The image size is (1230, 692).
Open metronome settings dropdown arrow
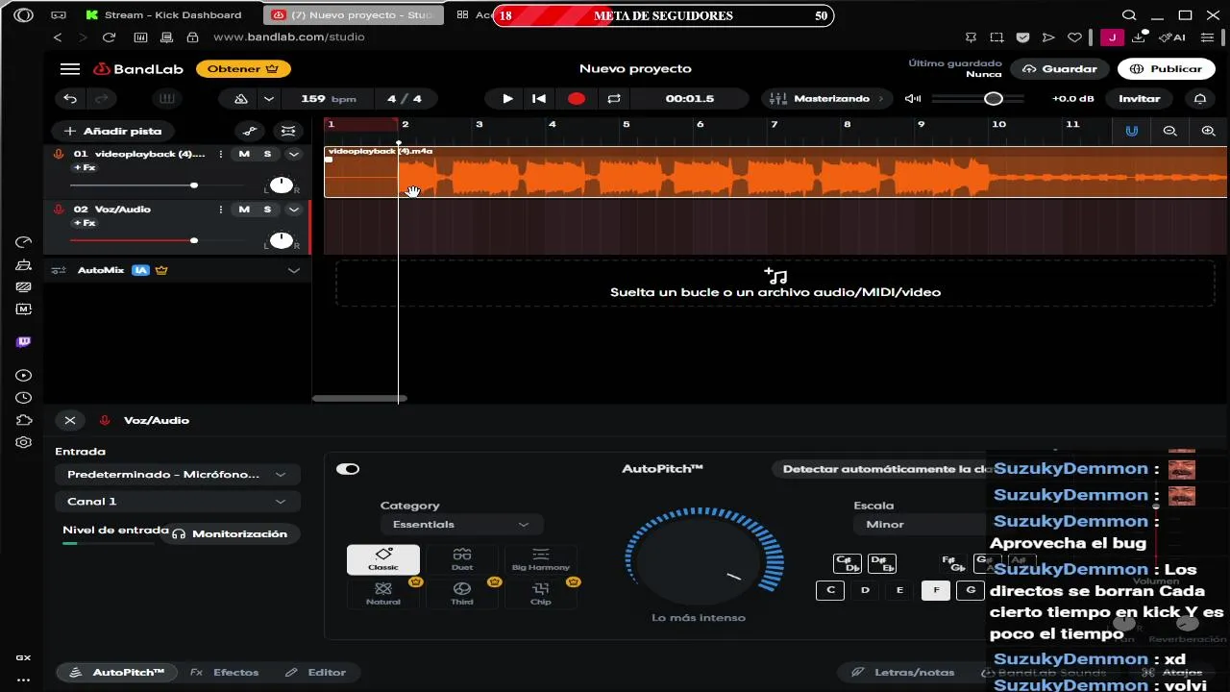point(269,99)
